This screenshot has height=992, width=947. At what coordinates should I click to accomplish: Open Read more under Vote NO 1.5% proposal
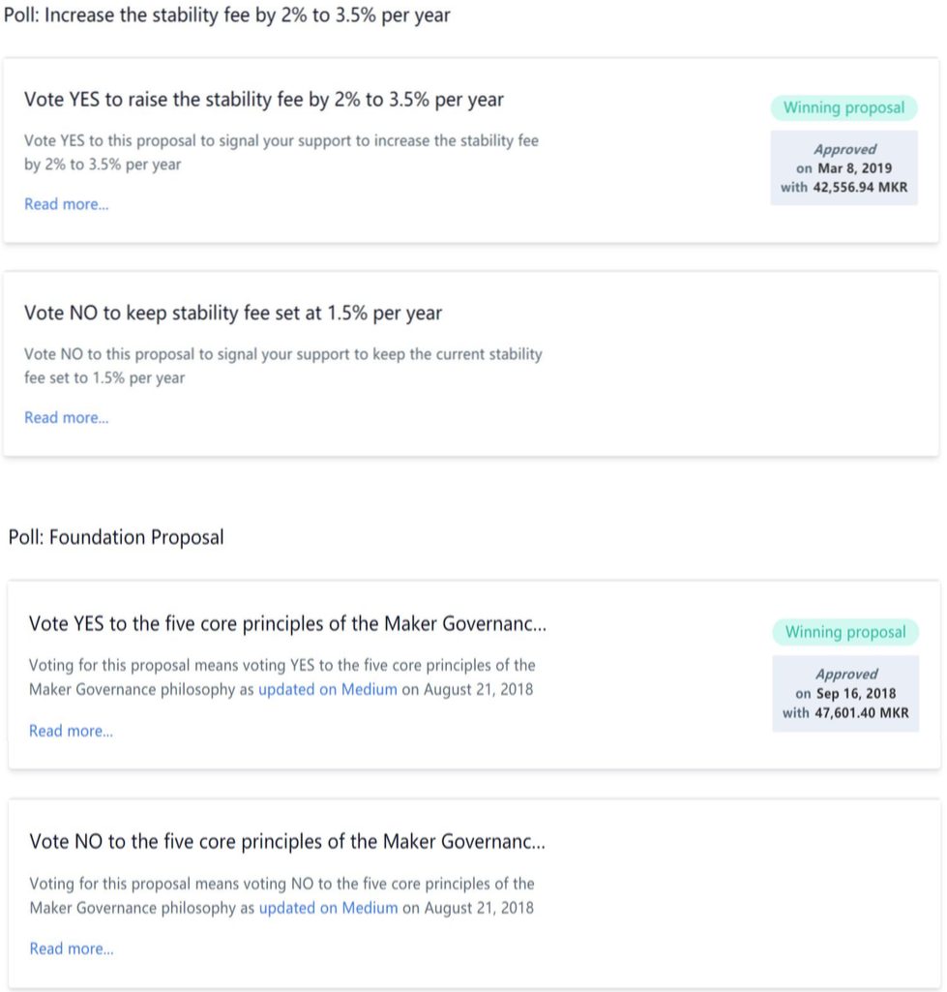[67, 417]
